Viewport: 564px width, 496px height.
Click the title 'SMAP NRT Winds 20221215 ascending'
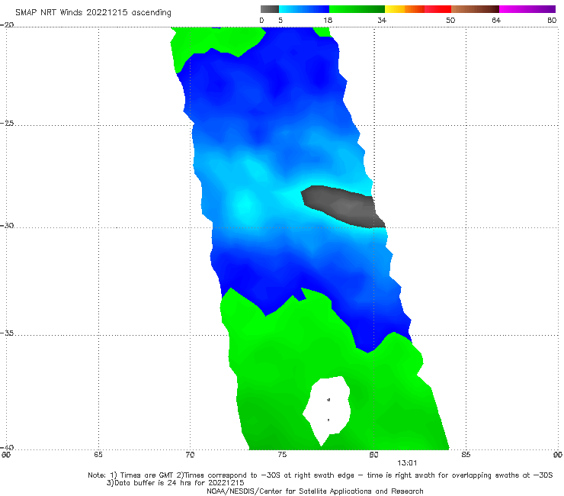pyautogui.click(x=93, y=13)
